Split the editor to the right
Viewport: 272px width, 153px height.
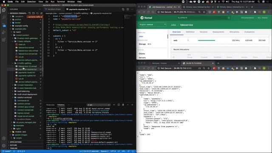[x=127, y=9]
